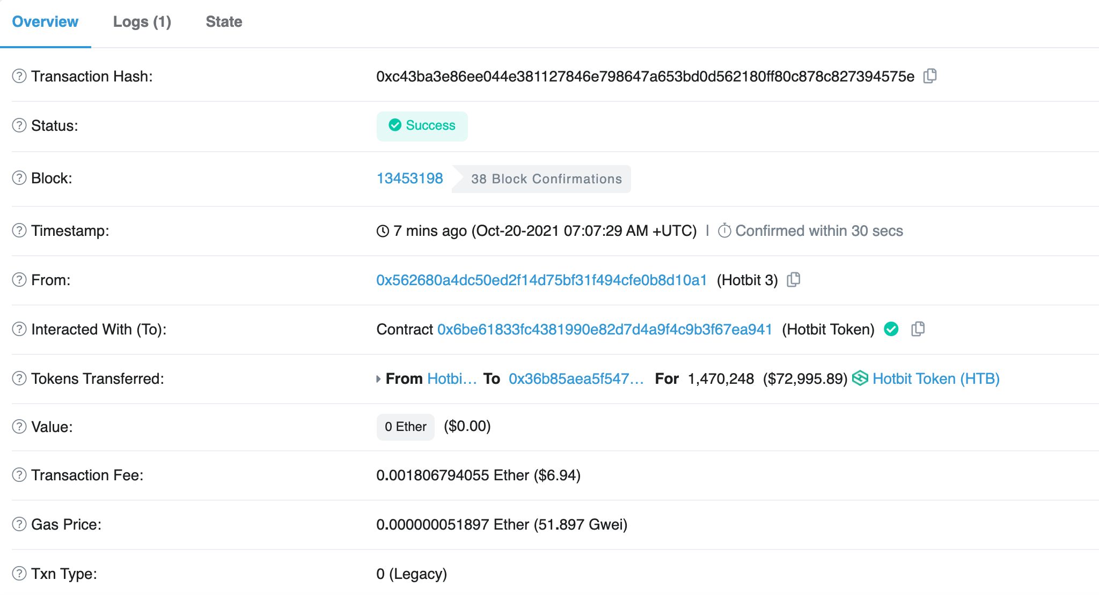Viewport: 1099px width, 595px height.
Task: Copy the Hotbit Token contract address
Action: click(x=918, y=329)
